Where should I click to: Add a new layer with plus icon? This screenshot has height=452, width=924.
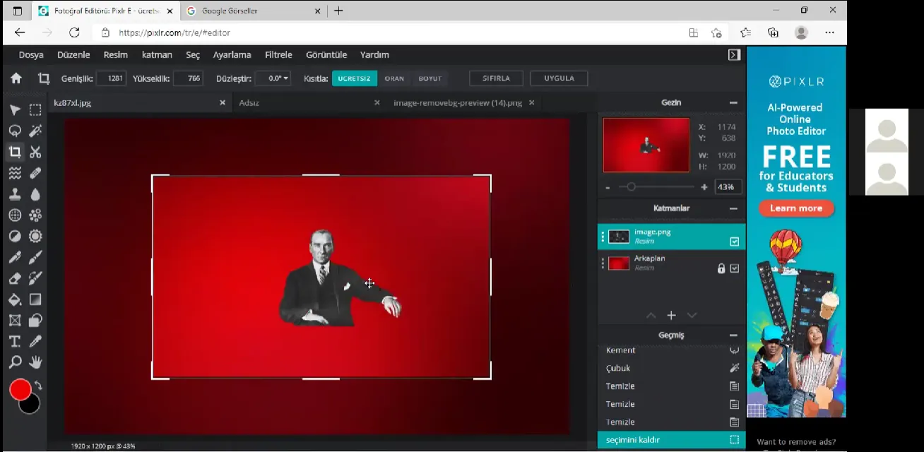[671, 315]
